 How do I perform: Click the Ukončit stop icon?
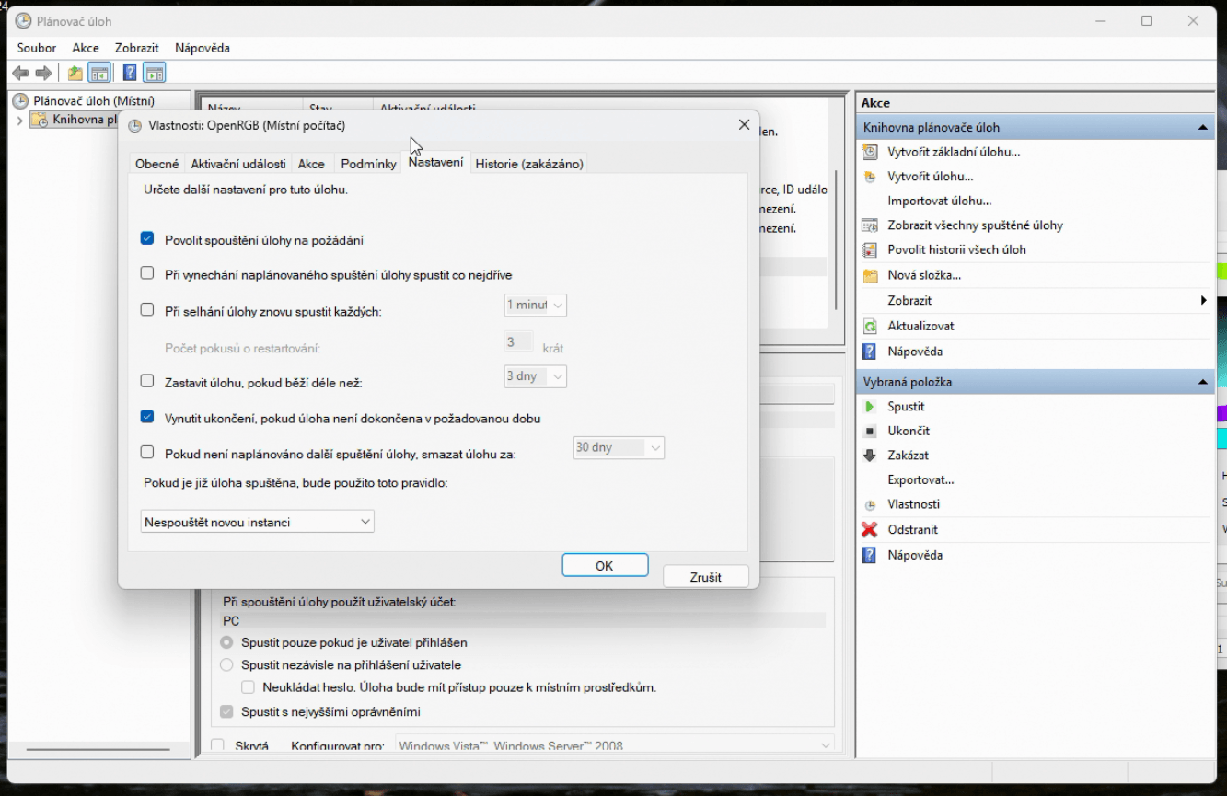(x=869, y=431)
